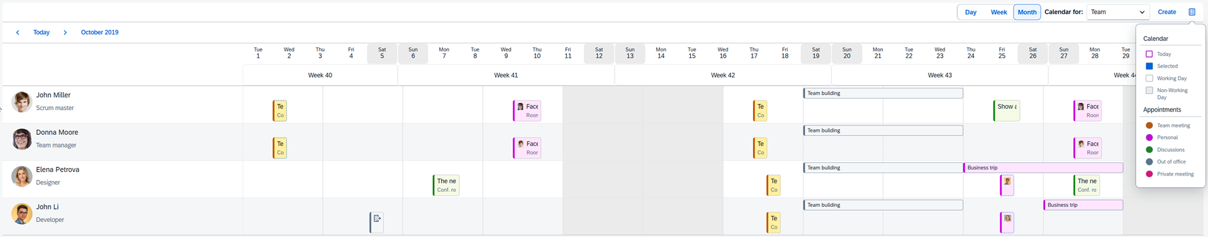Screen dimensions: 1208x237
Task: Click John Miller's avatar picture
Action: click(x=22, y=102)
